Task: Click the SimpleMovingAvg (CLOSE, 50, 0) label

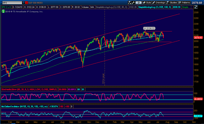Action: tap(111, 7)
